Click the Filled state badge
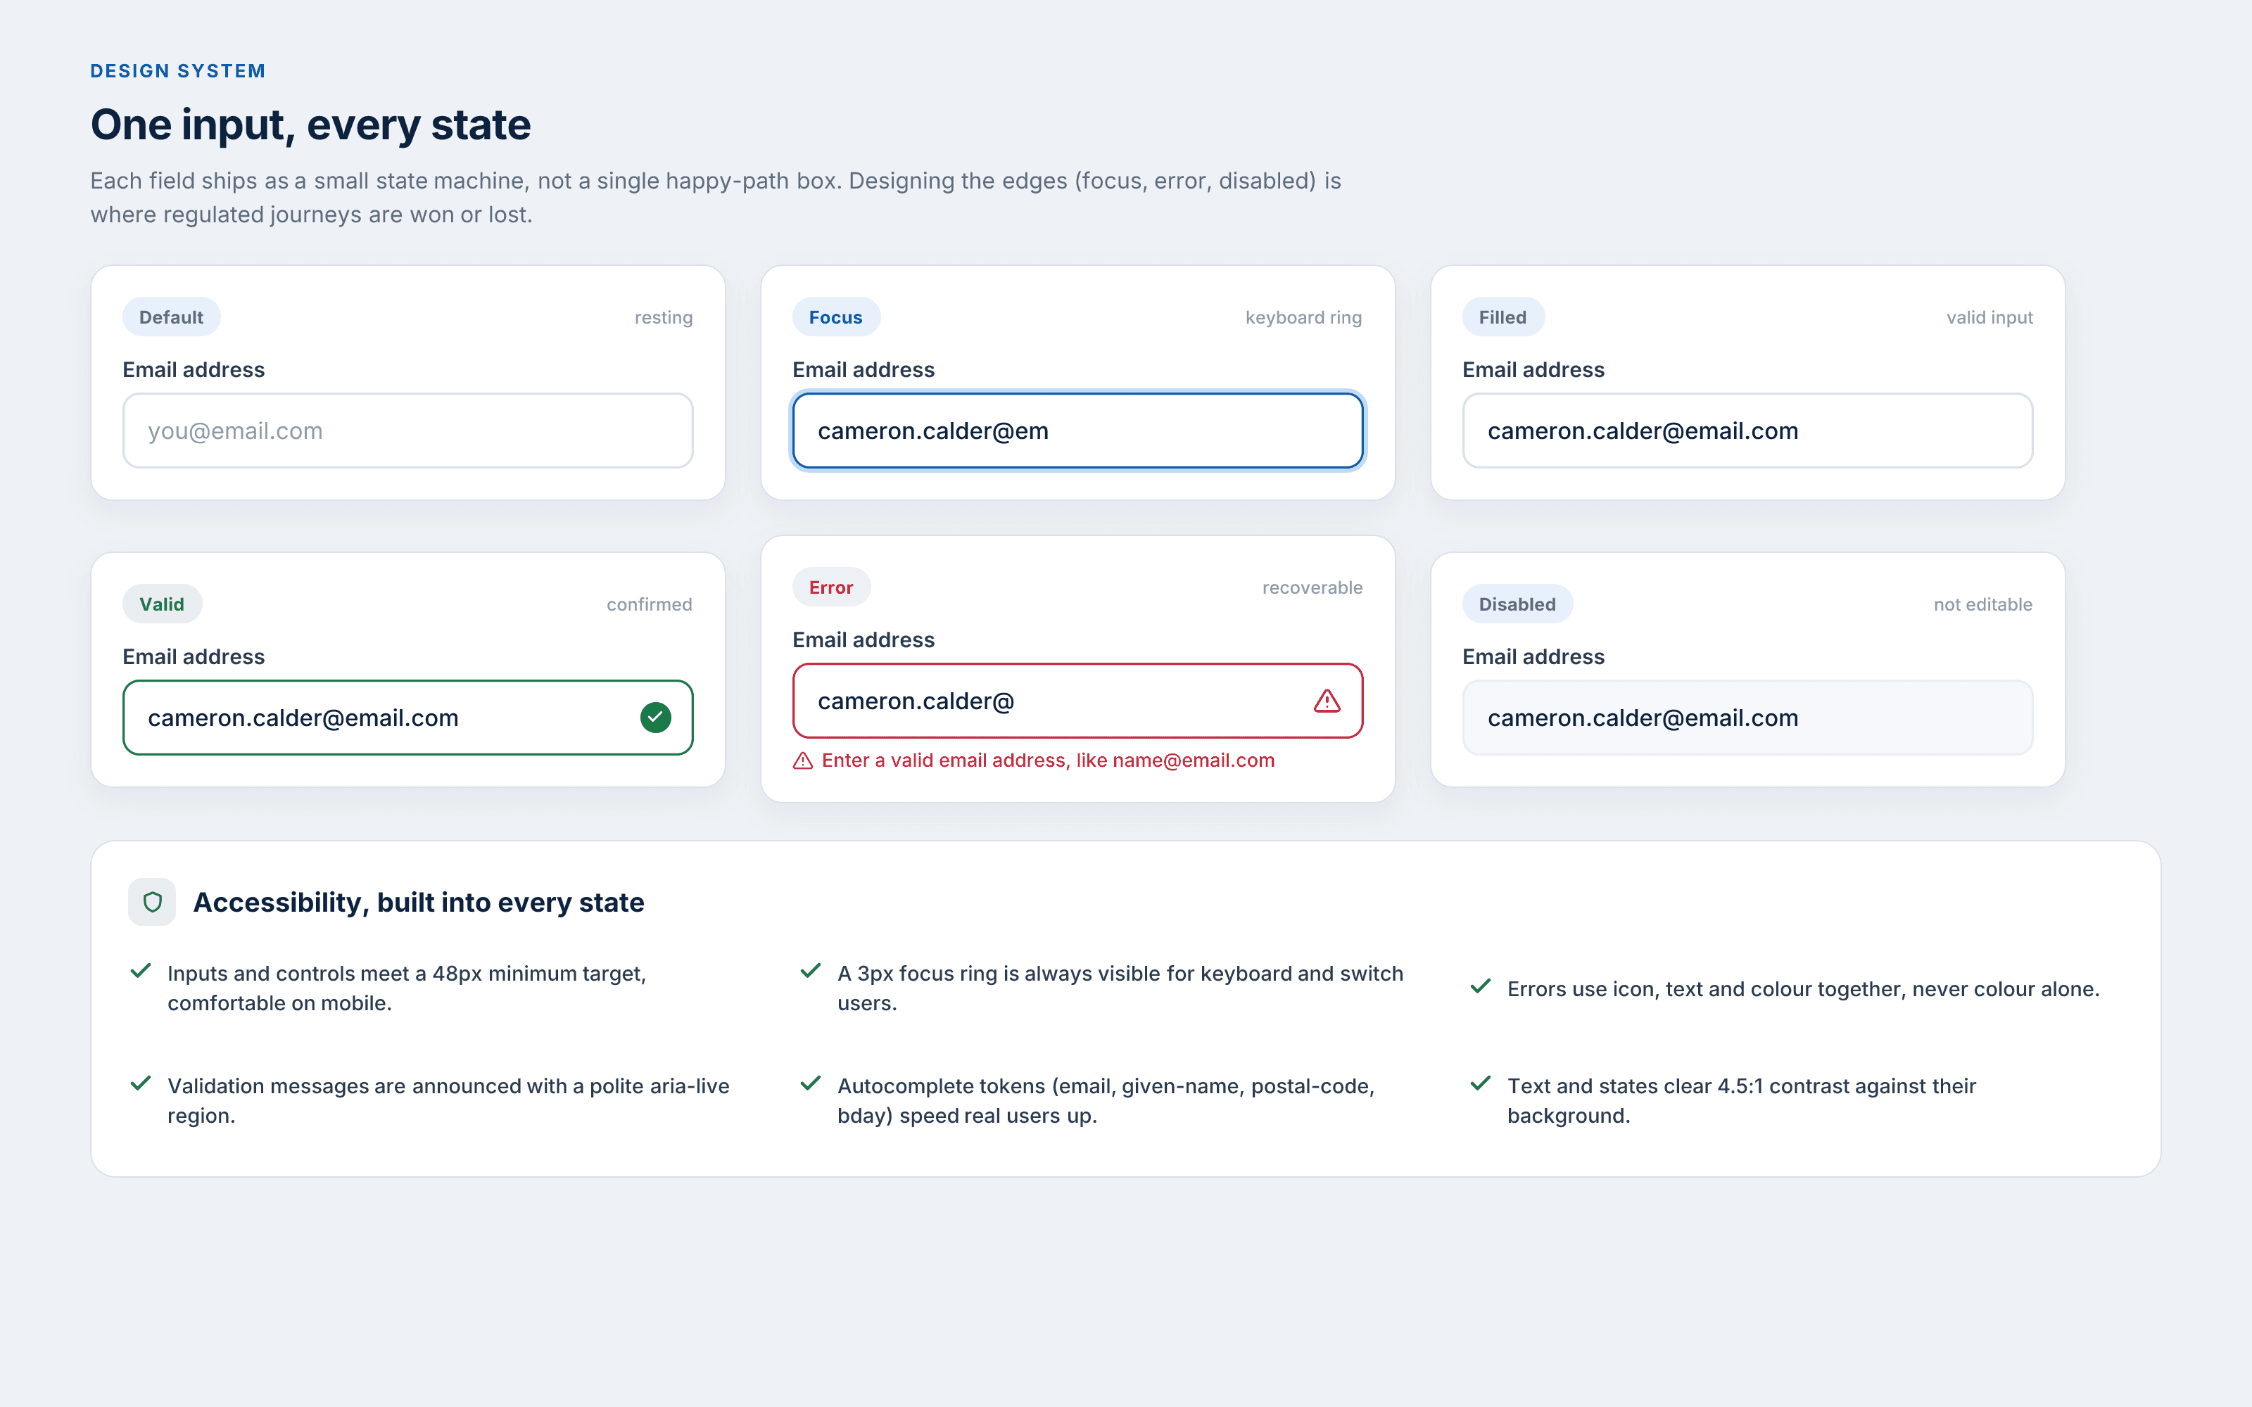The height and width of the screenshot is (1407, 2252). point(1503,317)
